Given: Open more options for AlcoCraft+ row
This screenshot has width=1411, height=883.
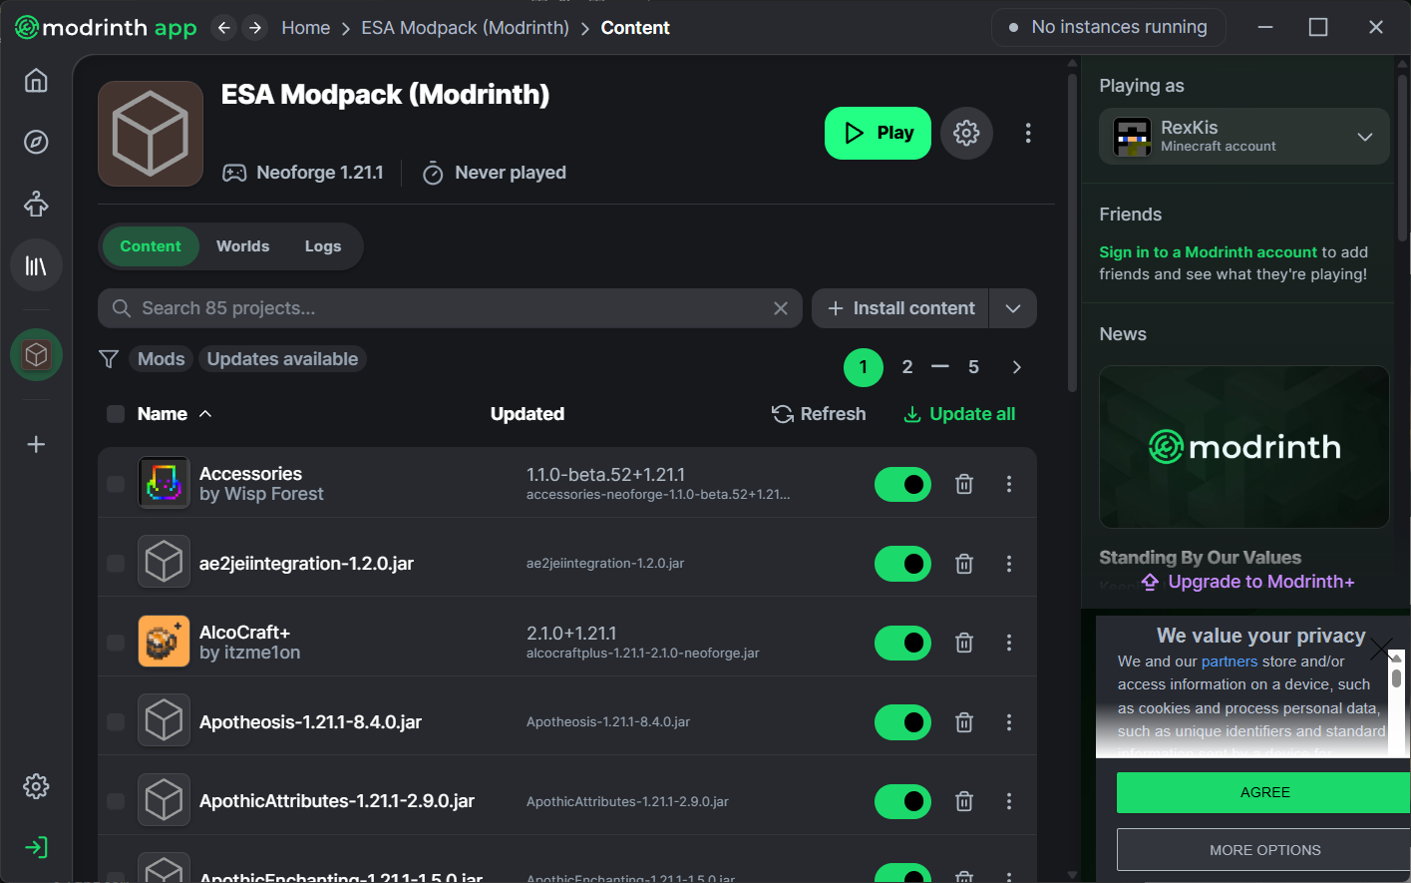Looking at the screenshot, I should coord(1009,643).
